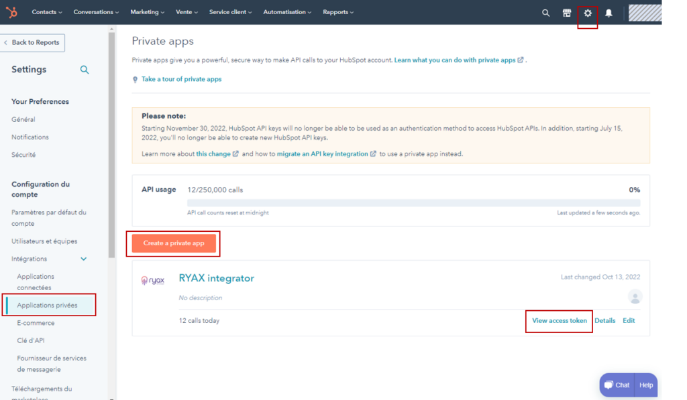687x400 pixels.
Task: Open the notifications bell icon
Action: pos(608,11)
